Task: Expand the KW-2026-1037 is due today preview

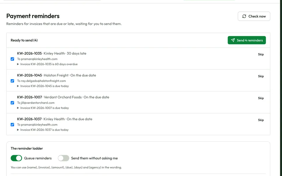Action: (x=43, y=130)
